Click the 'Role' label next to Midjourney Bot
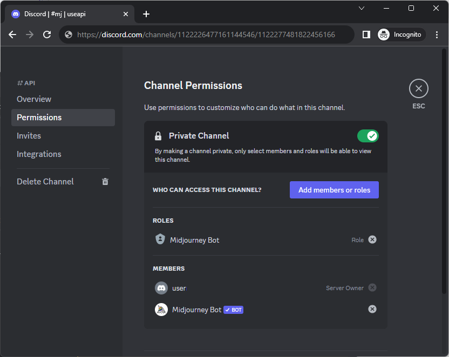The image size is (449, 357). pos(358,240)
